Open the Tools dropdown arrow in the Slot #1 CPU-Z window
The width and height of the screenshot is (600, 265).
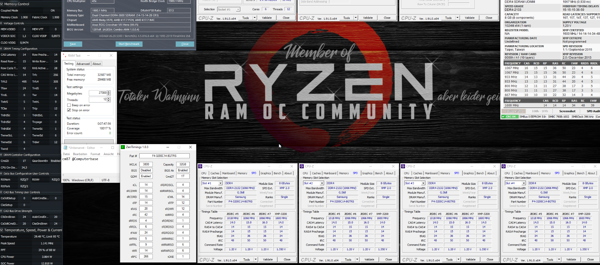pyautogui.click(x=256, y=259)
